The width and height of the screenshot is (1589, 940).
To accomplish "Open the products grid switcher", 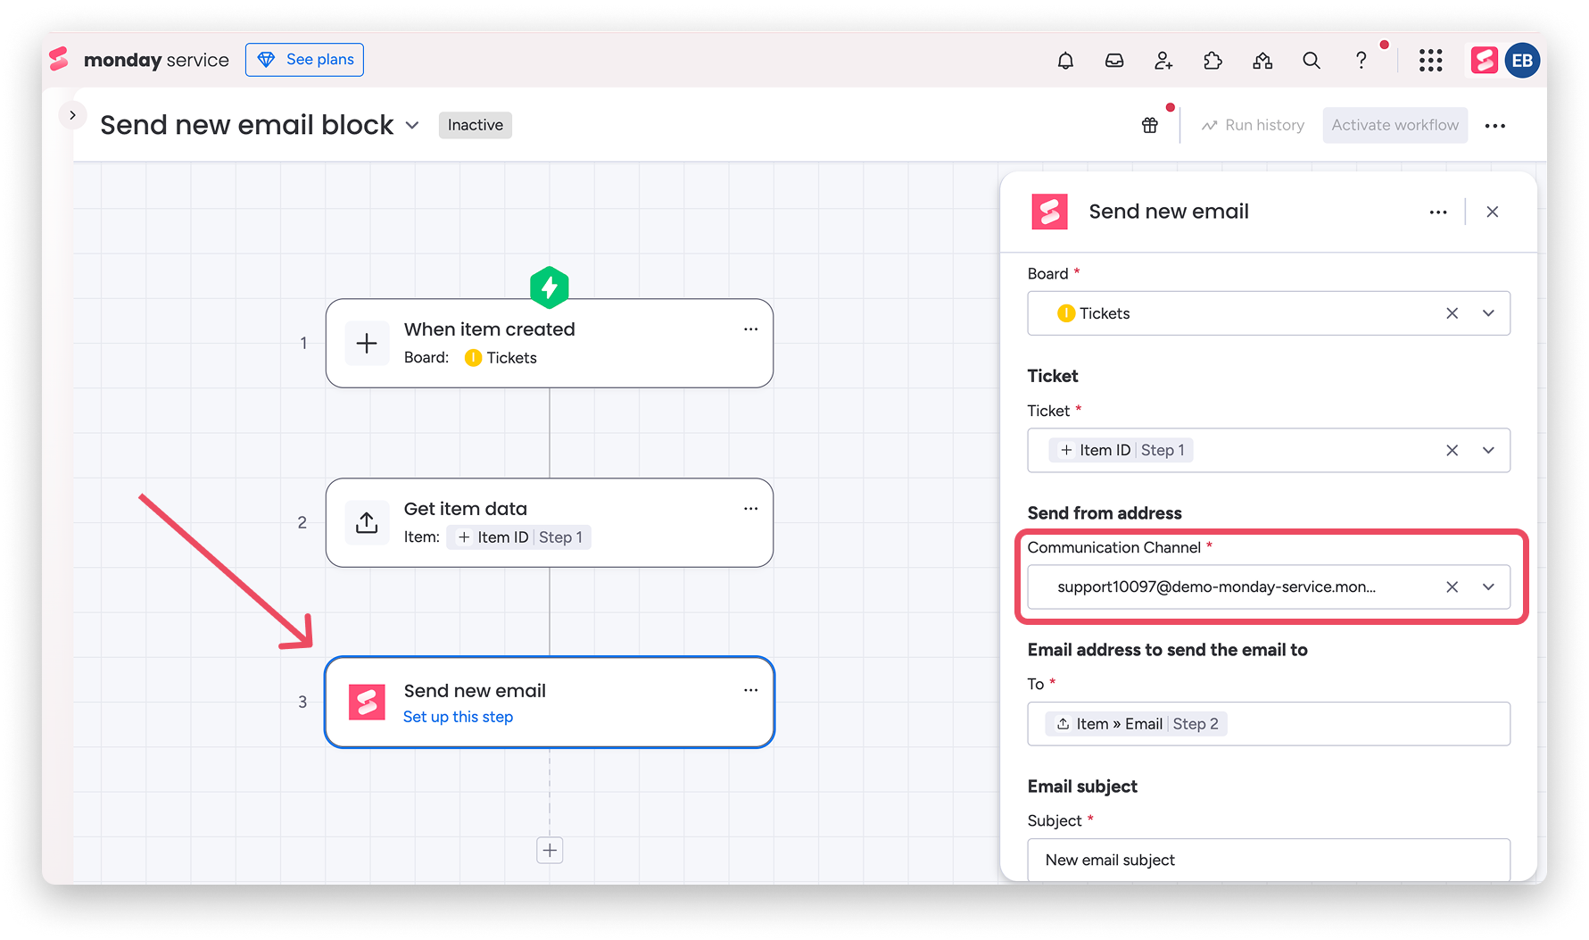I will (x=1431, y=61).
